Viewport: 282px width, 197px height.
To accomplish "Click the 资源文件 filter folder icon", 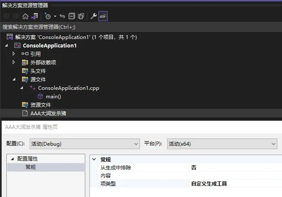I will 25,105.
